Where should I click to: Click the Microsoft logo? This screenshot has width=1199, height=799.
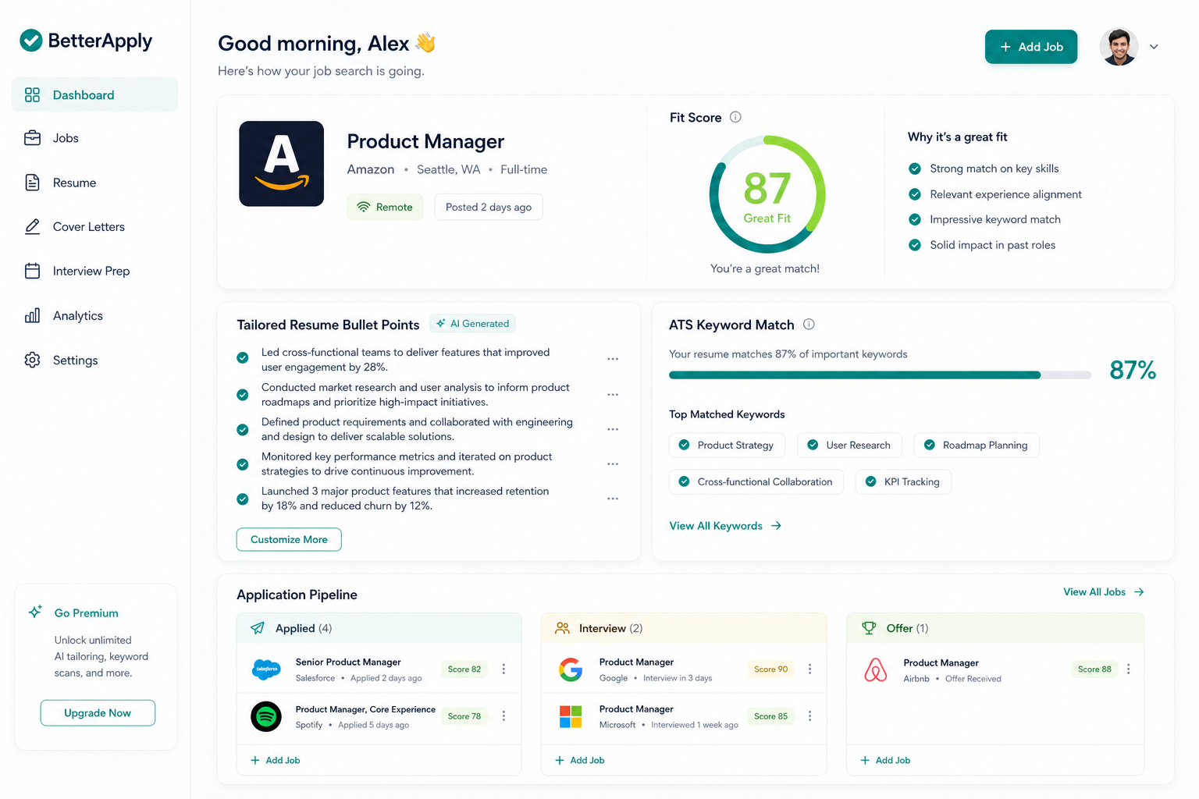tap(571, 716)
